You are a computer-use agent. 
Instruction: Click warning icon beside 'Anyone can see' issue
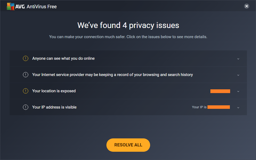26,58
